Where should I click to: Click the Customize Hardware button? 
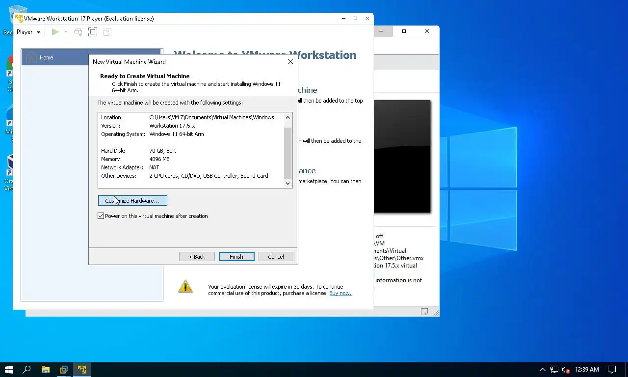[x=132, y=200]
